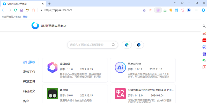Open the red PDF tool sidebar icon

(204, 67)
